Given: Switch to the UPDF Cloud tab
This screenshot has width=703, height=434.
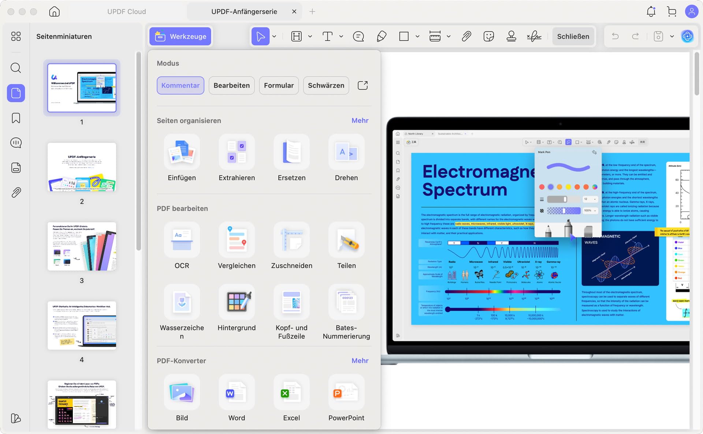Looking at the screenshot, I should [x=127, y=11].
